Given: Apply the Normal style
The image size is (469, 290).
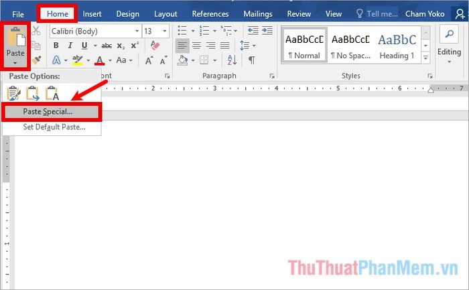Looking at the screenshot, I should click(x=304, y=46).
